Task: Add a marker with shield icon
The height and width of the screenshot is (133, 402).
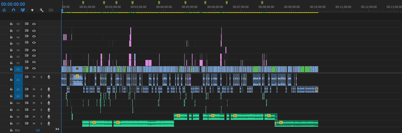Action: (x=32, y=10)
